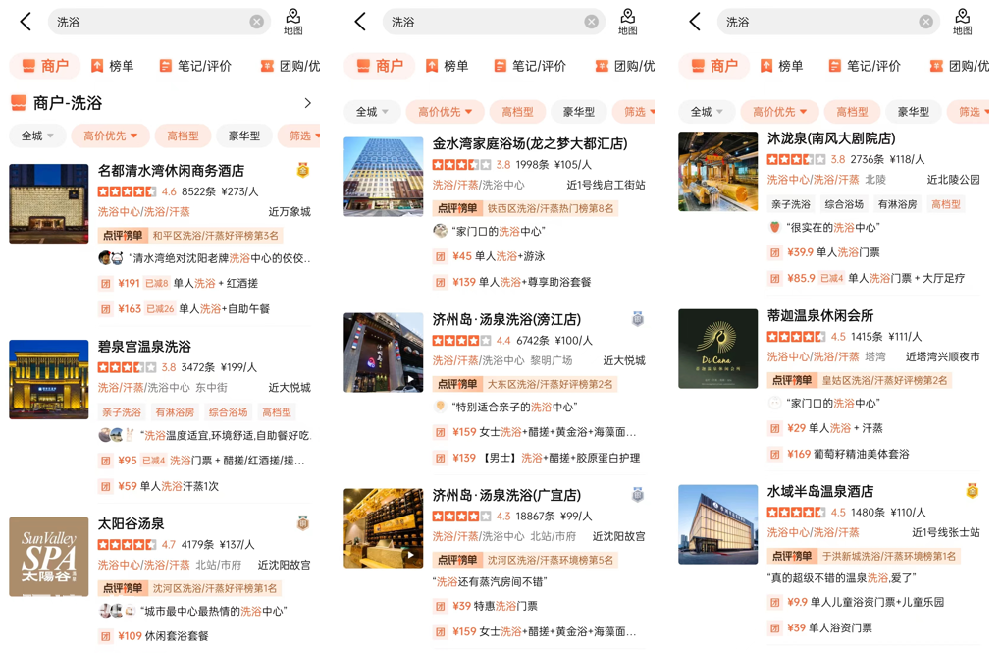The width and height of the screenshot is (1002, 653).
Task: Click 综合浴场 tag under 碧泉宫温泉洗浴
Action: tap(228, 412)
